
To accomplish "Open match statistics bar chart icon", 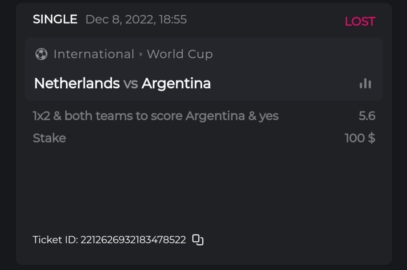I will pos(365,83).
